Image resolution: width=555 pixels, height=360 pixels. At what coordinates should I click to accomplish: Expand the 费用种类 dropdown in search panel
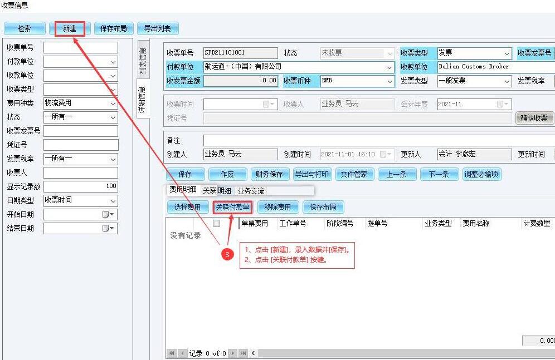point(113,103)
